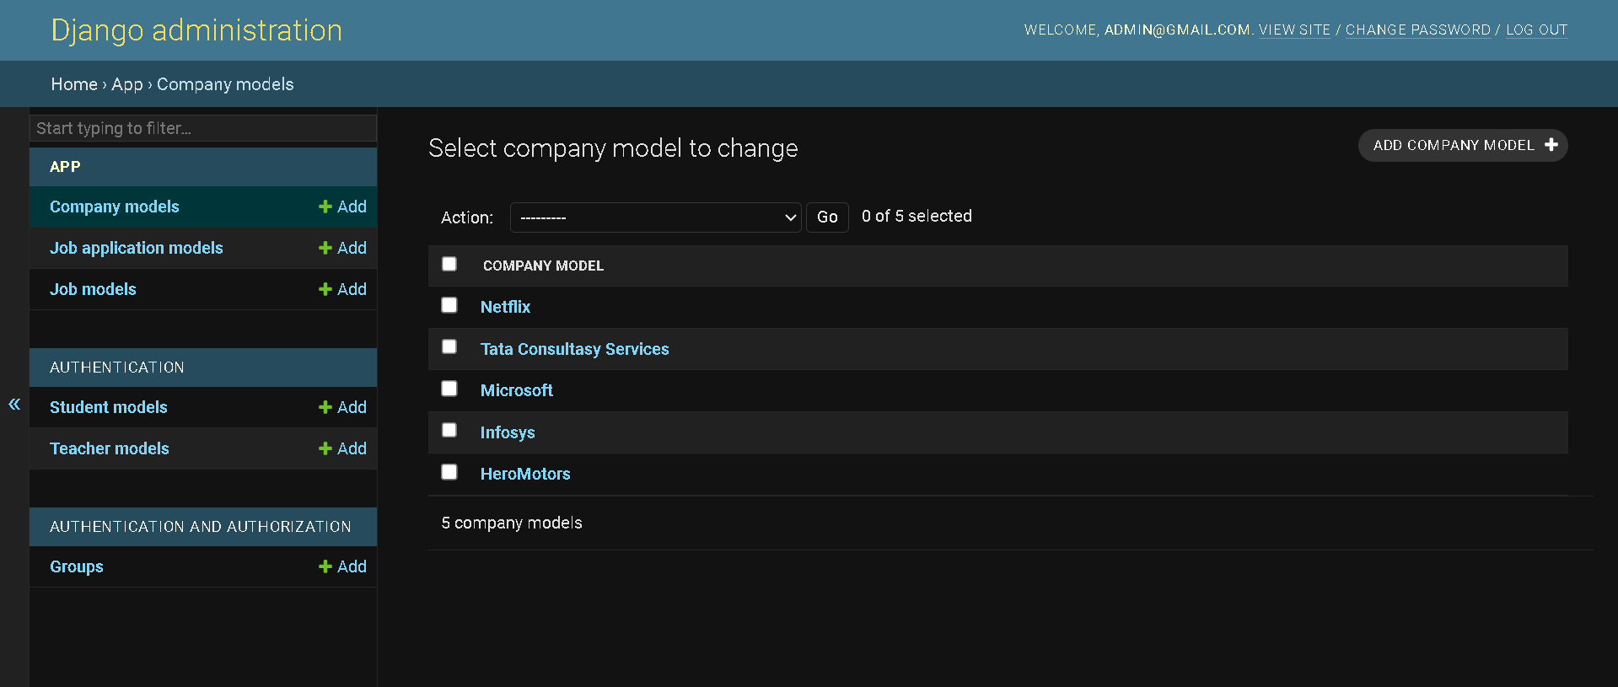Screen dimensions: 1618x687
Task: Go to Home breadcrumb
Action: 74,84
